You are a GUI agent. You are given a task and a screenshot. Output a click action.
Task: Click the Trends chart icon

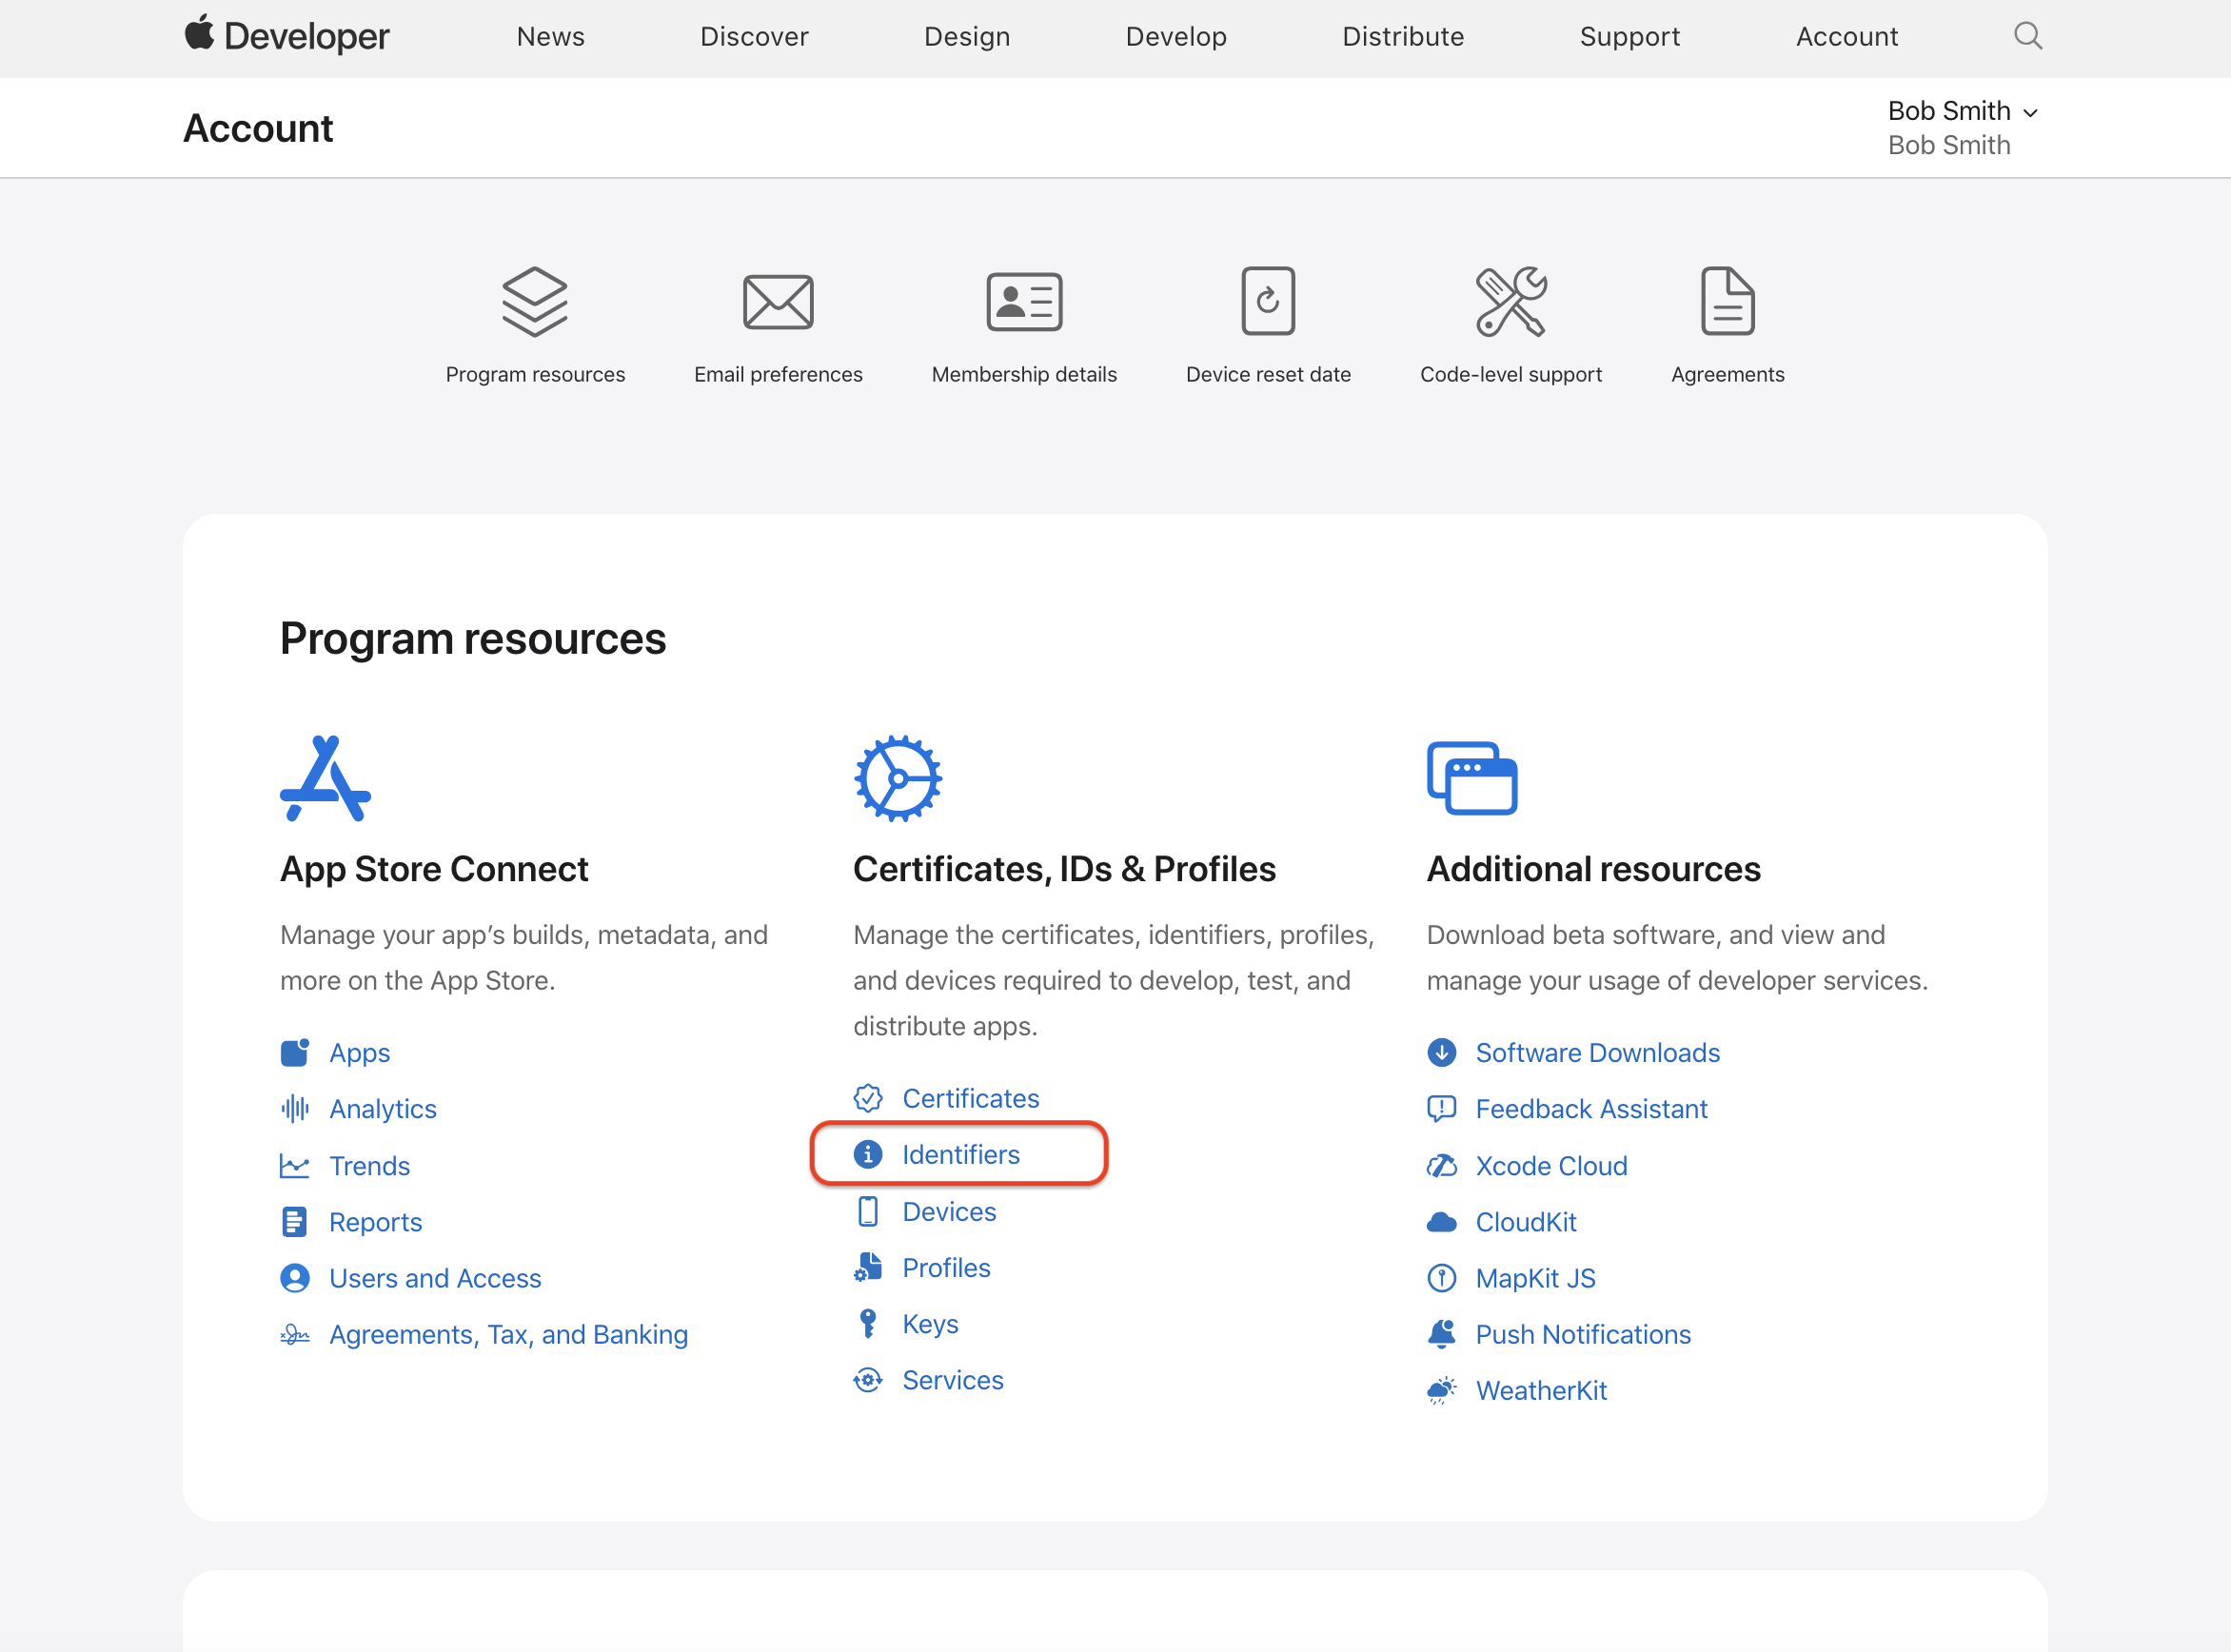click(x=295, y=1166)
